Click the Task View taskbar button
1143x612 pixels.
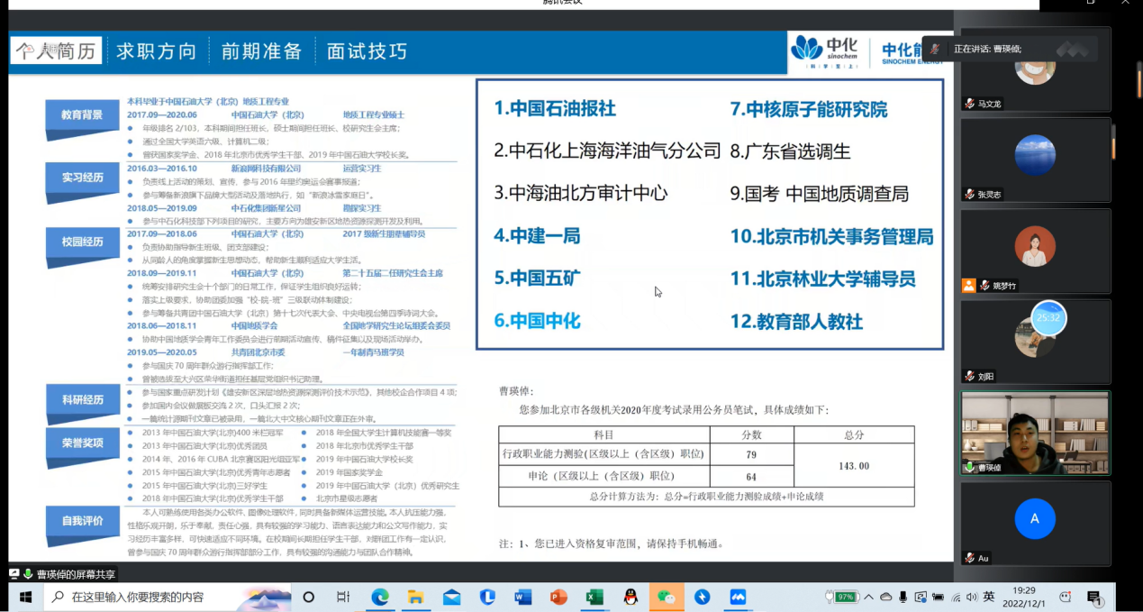(x=343, y=597)
